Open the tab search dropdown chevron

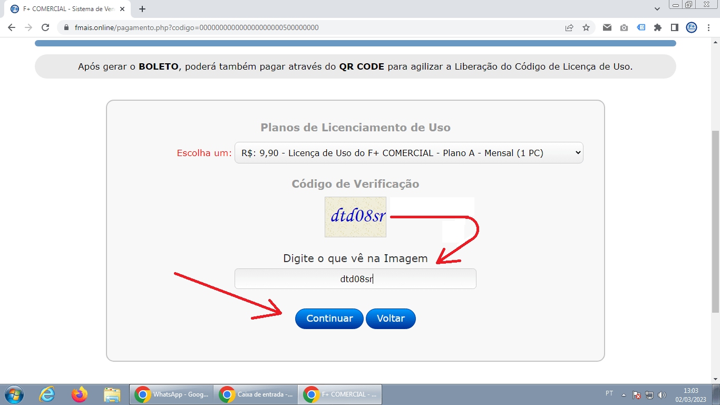pos(657,9)
